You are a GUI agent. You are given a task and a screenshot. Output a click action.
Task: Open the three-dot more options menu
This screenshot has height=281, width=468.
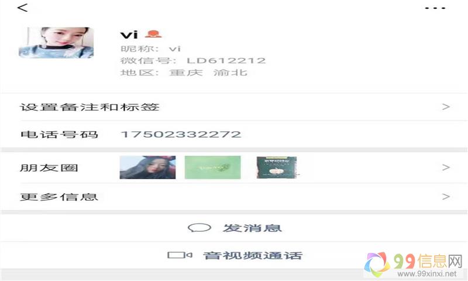pyautogui.click(x=435, y=8)
